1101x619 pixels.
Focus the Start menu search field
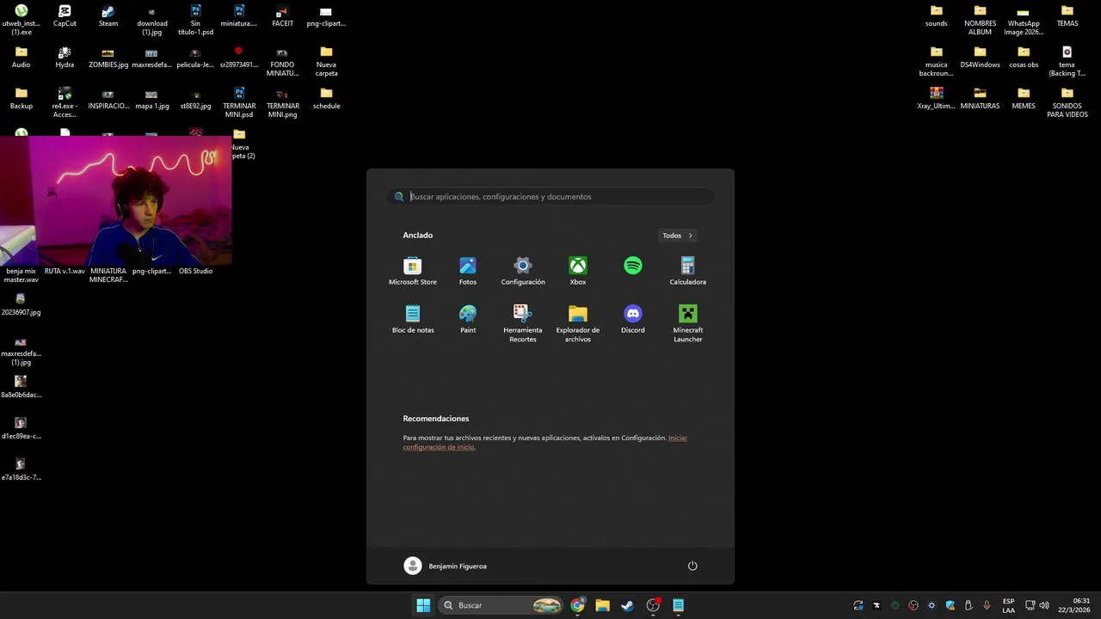click(x=550, y=197)
